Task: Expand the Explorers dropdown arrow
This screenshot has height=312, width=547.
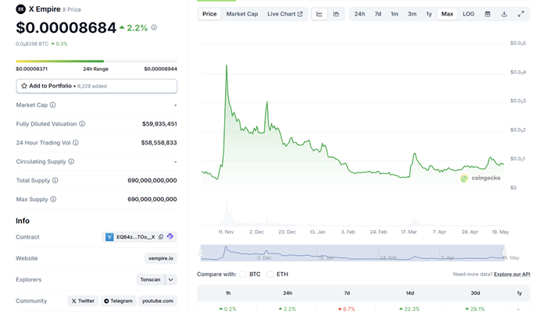Action: (170, 279)
